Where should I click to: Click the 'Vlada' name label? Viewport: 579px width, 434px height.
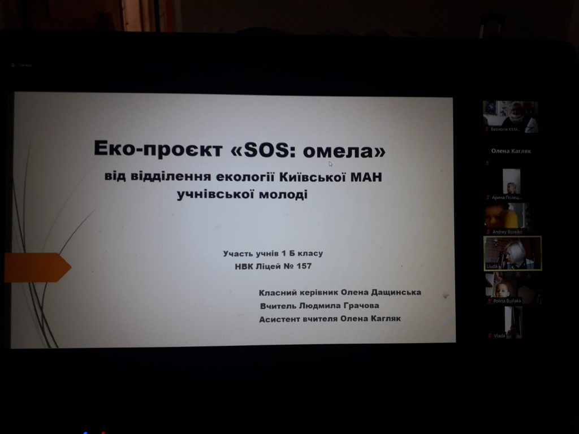(x=499, y=336)
